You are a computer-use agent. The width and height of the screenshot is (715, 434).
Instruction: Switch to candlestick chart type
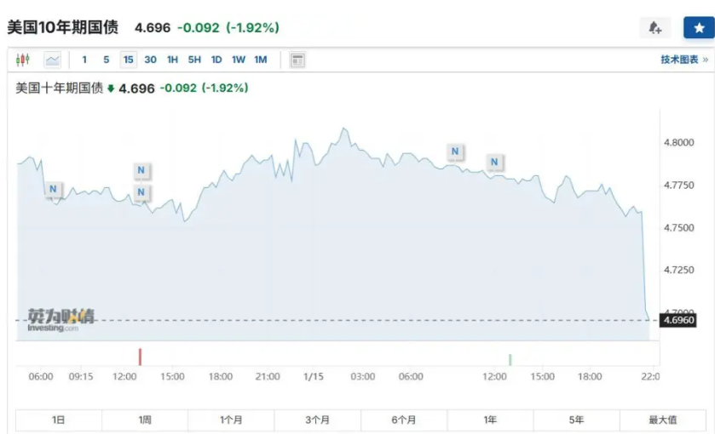click(23, 60)
